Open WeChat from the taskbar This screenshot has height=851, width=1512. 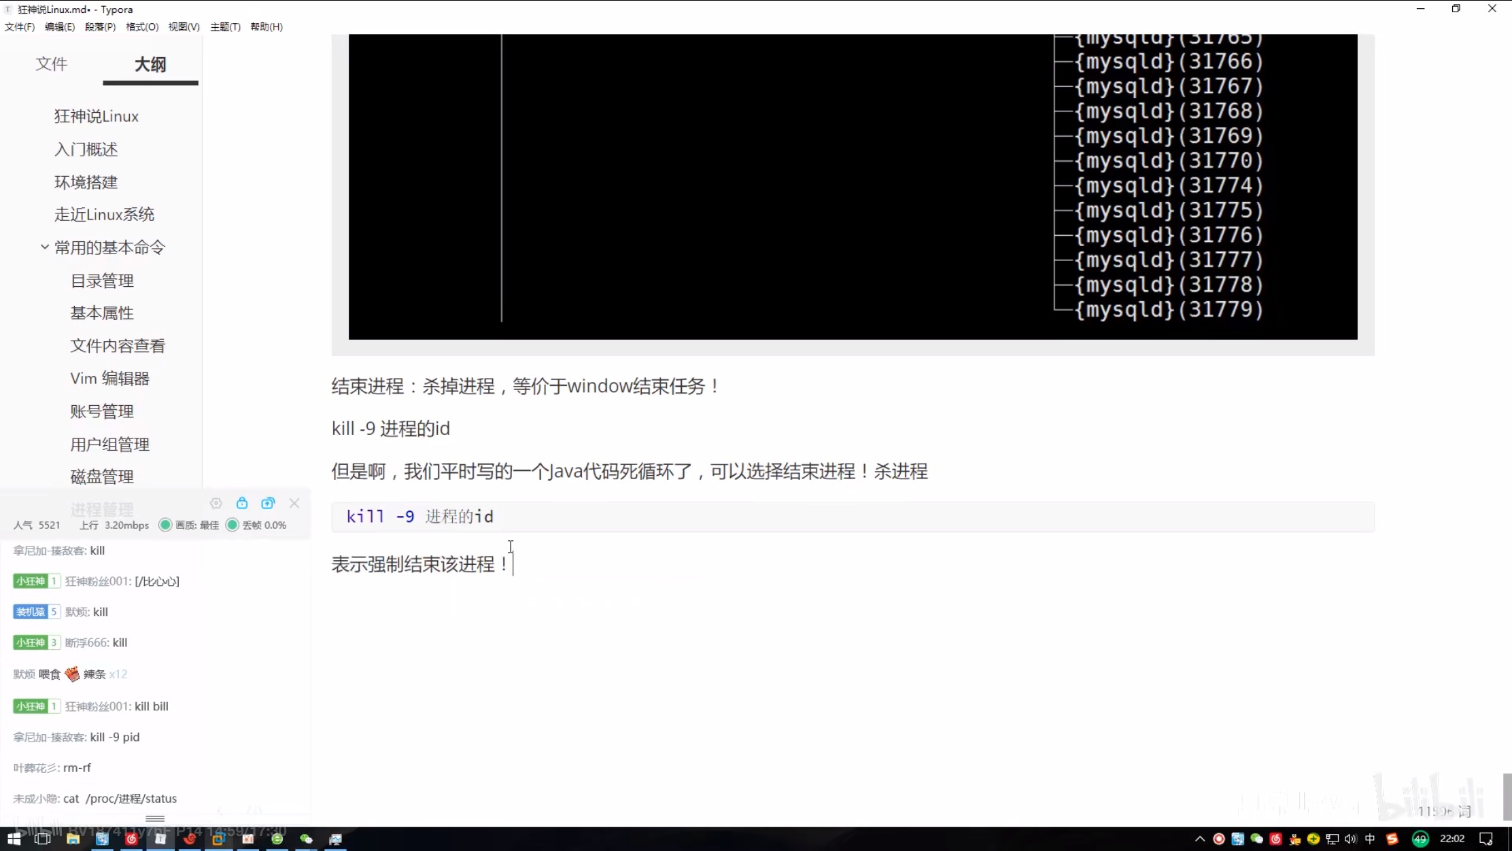point(306,839)
